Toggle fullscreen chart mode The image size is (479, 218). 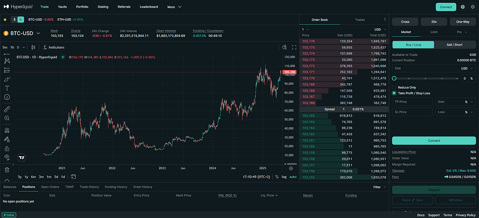294,47
